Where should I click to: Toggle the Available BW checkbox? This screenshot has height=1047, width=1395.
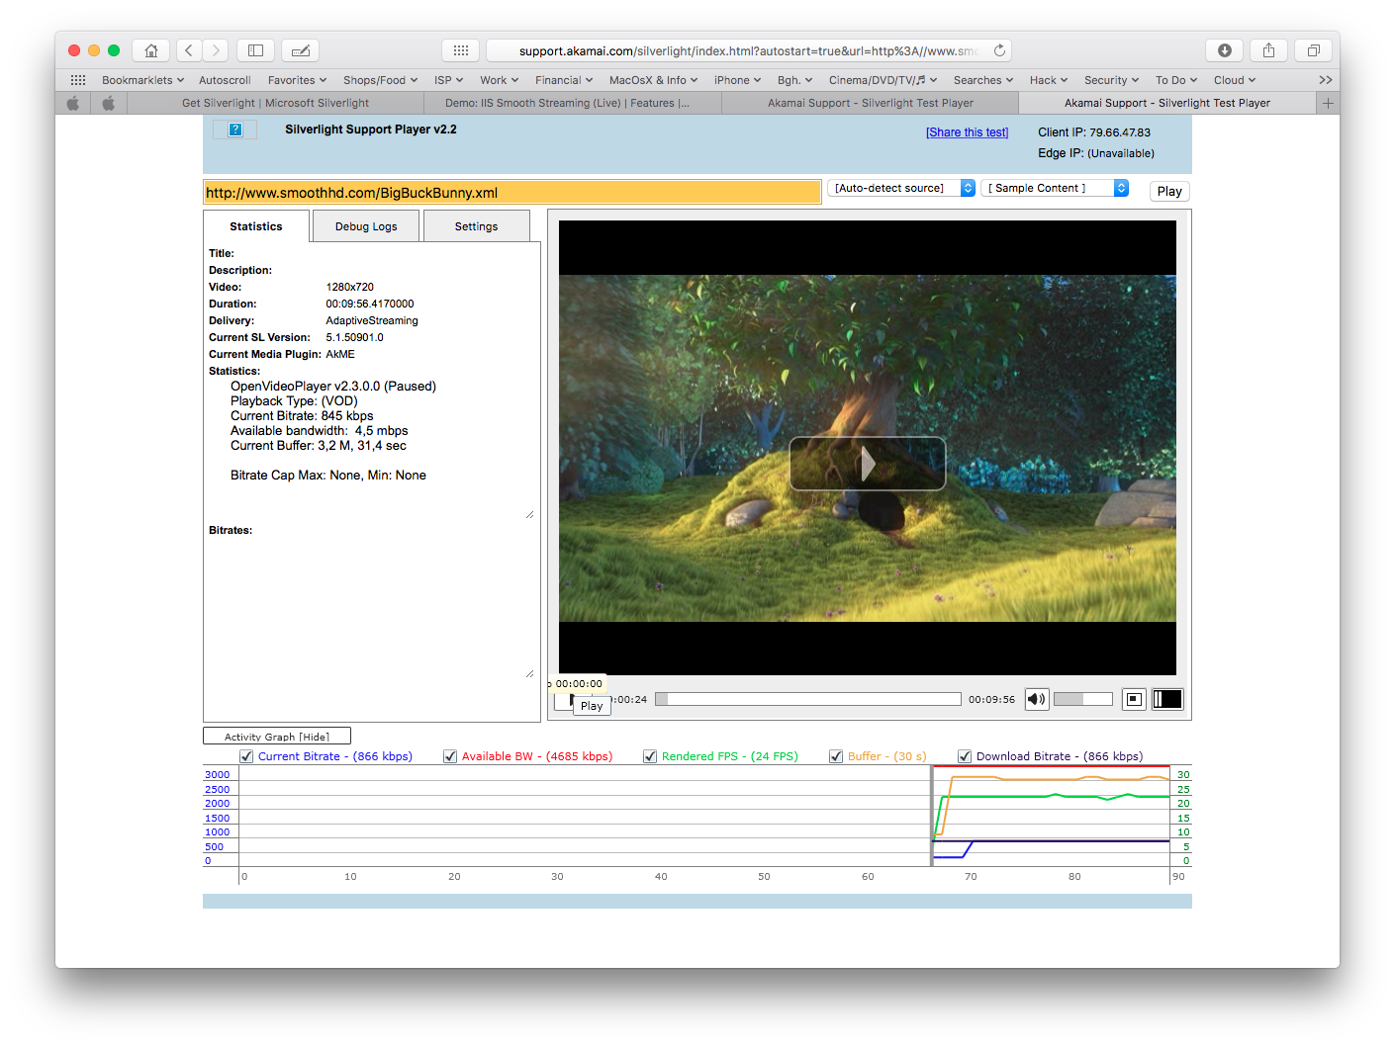[450, 756]
